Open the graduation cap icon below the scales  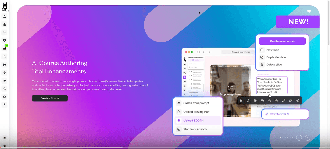(4, 81)
